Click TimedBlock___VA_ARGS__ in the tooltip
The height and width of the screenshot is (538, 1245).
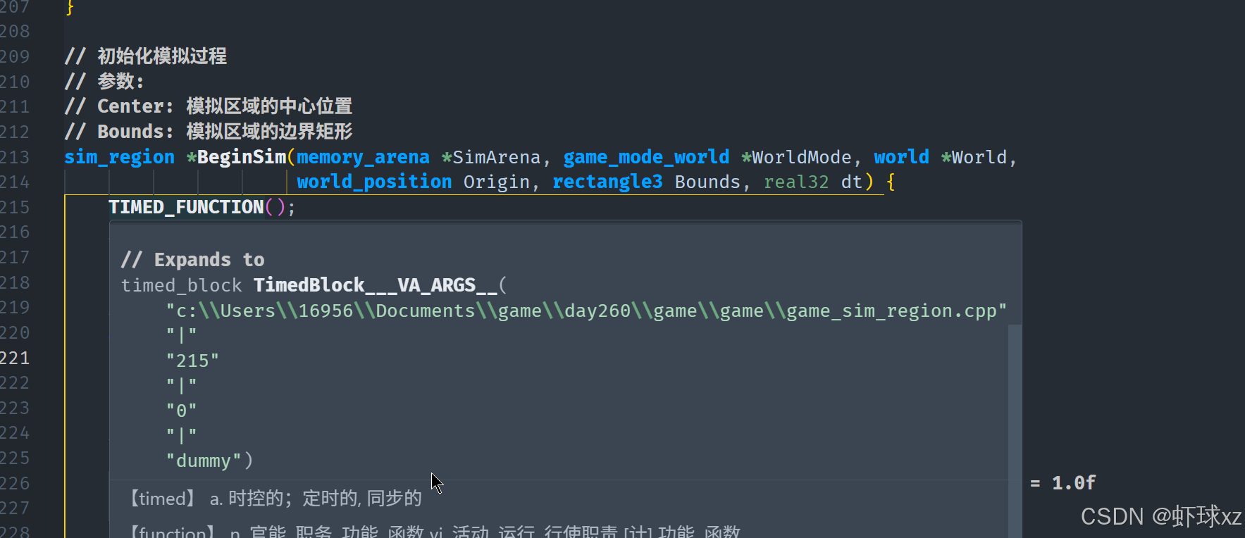375,285
